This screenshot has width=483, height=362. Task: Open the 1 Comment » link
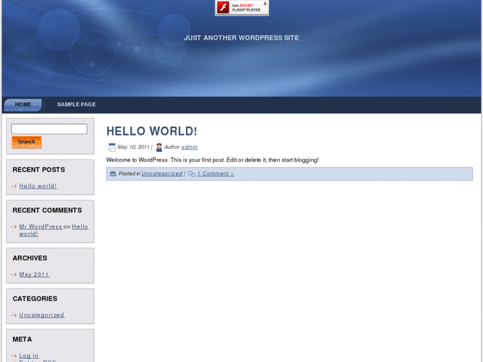point(215,174)
